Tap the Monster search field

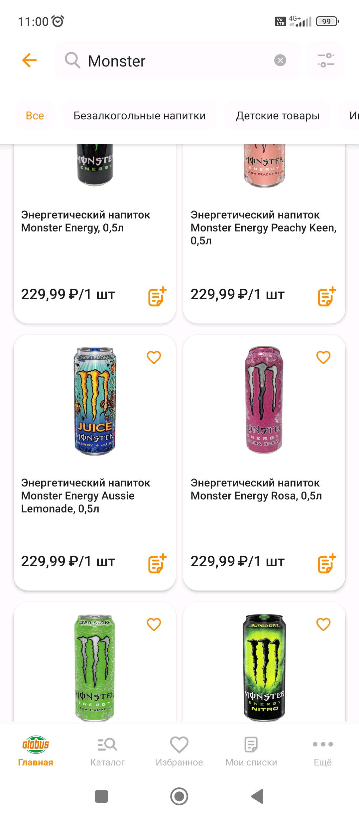173,61
